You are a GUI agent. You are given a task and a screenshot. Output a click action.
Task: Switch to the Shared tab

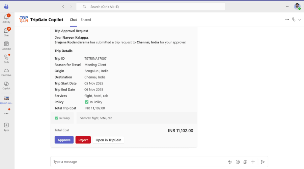[86, 20]
